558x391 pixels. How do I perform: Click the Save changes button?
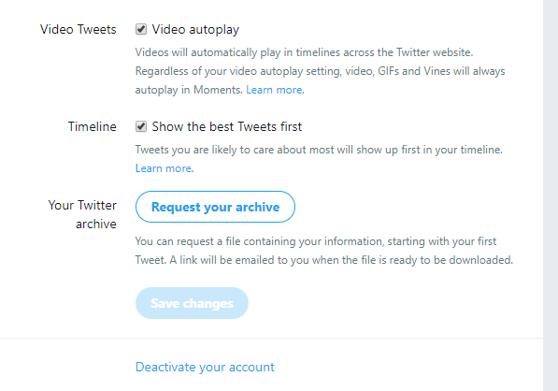click(192, 303)
